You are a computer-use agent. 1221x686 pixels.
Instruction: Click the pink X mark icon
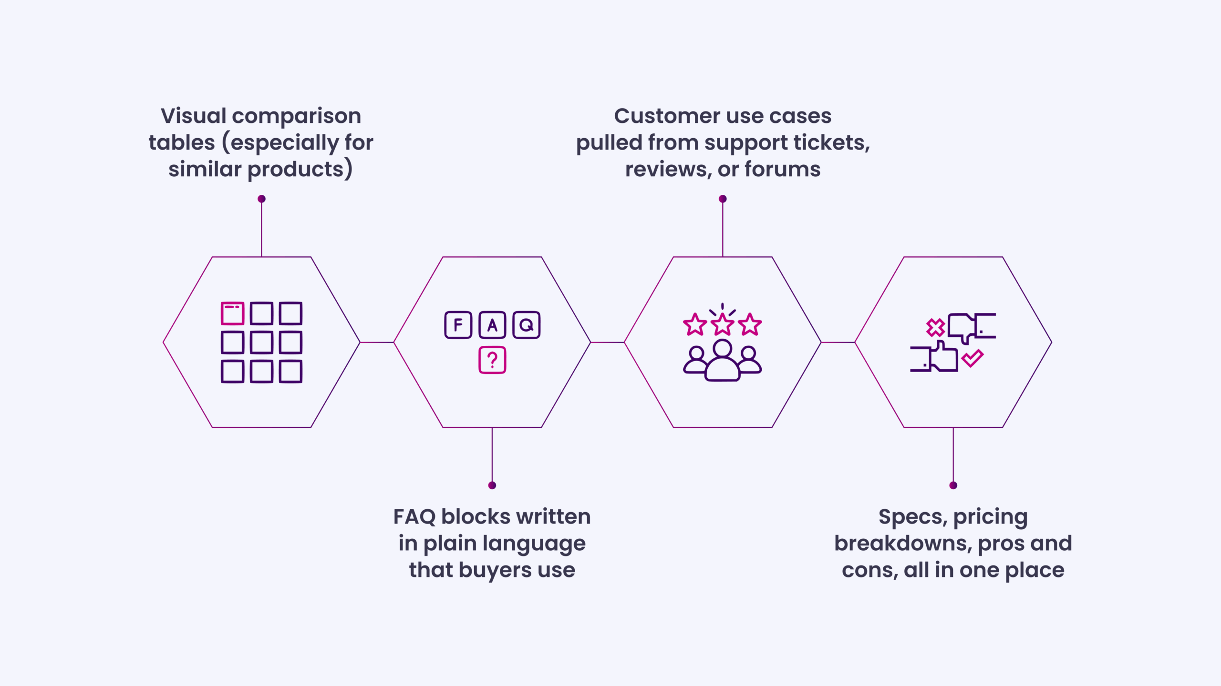coord(935,327)
